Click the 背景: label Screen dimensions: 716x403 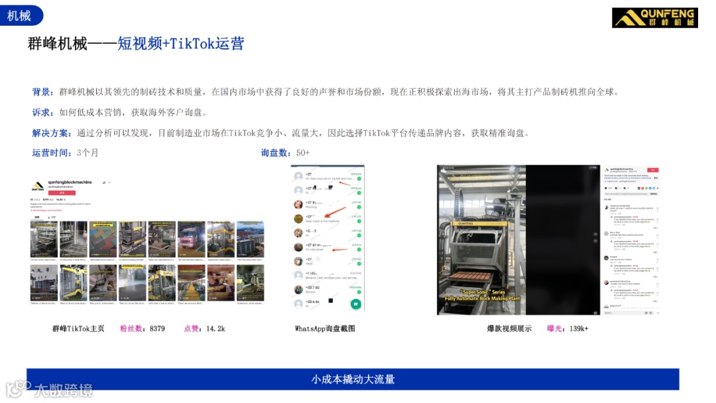click(x=43, y=92)
